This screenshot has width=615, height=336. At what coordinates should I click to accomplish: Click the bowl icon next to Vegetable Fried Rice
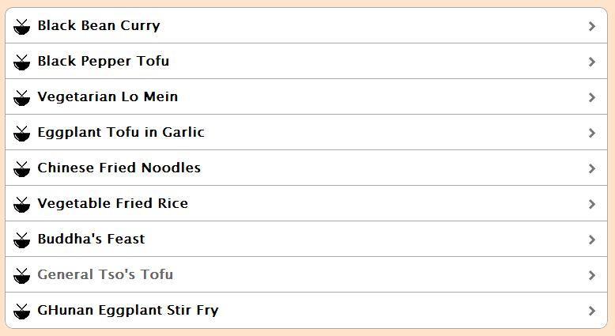point(22,204)
